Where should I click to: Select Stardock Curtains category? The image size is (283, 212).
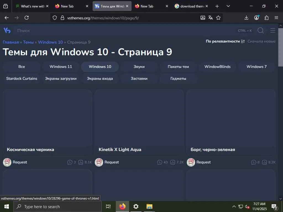coord(22,79)
